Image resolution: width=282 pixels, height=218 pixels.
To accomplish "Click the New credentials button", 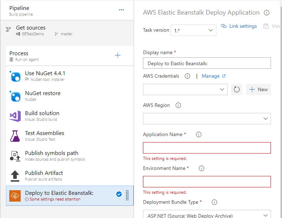I will (258, 89).
